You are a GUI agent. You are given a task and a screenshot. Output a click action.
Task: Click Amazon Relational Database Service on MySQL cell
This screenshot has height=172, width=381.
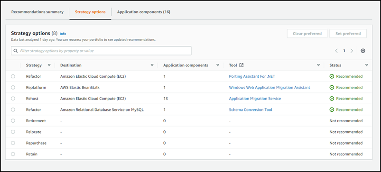(x=102, y=110)
